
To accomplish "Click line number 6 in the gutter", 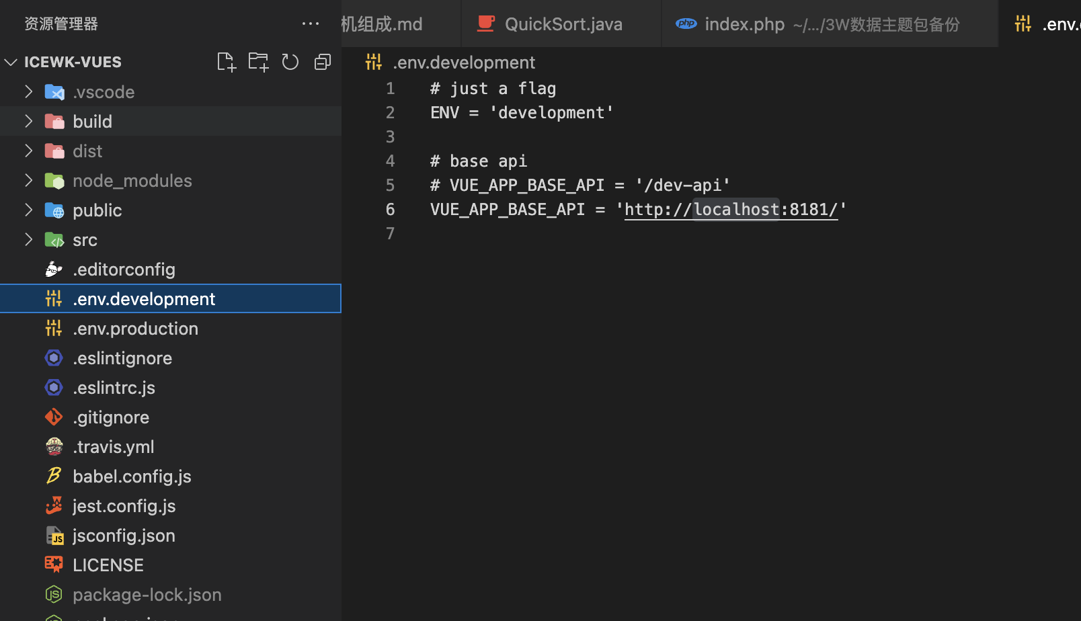I will 390,210.
